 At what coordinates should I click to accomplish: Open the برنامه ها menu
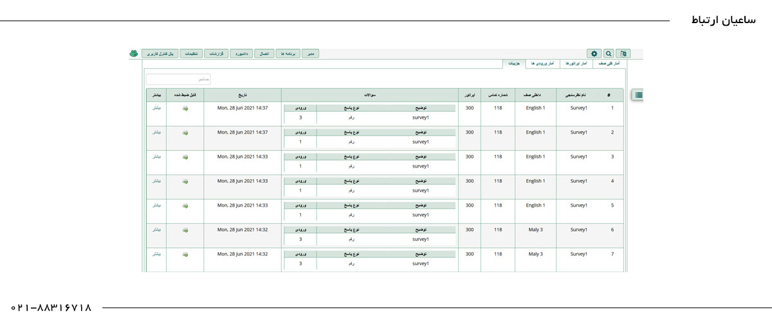tap(288, 54)
